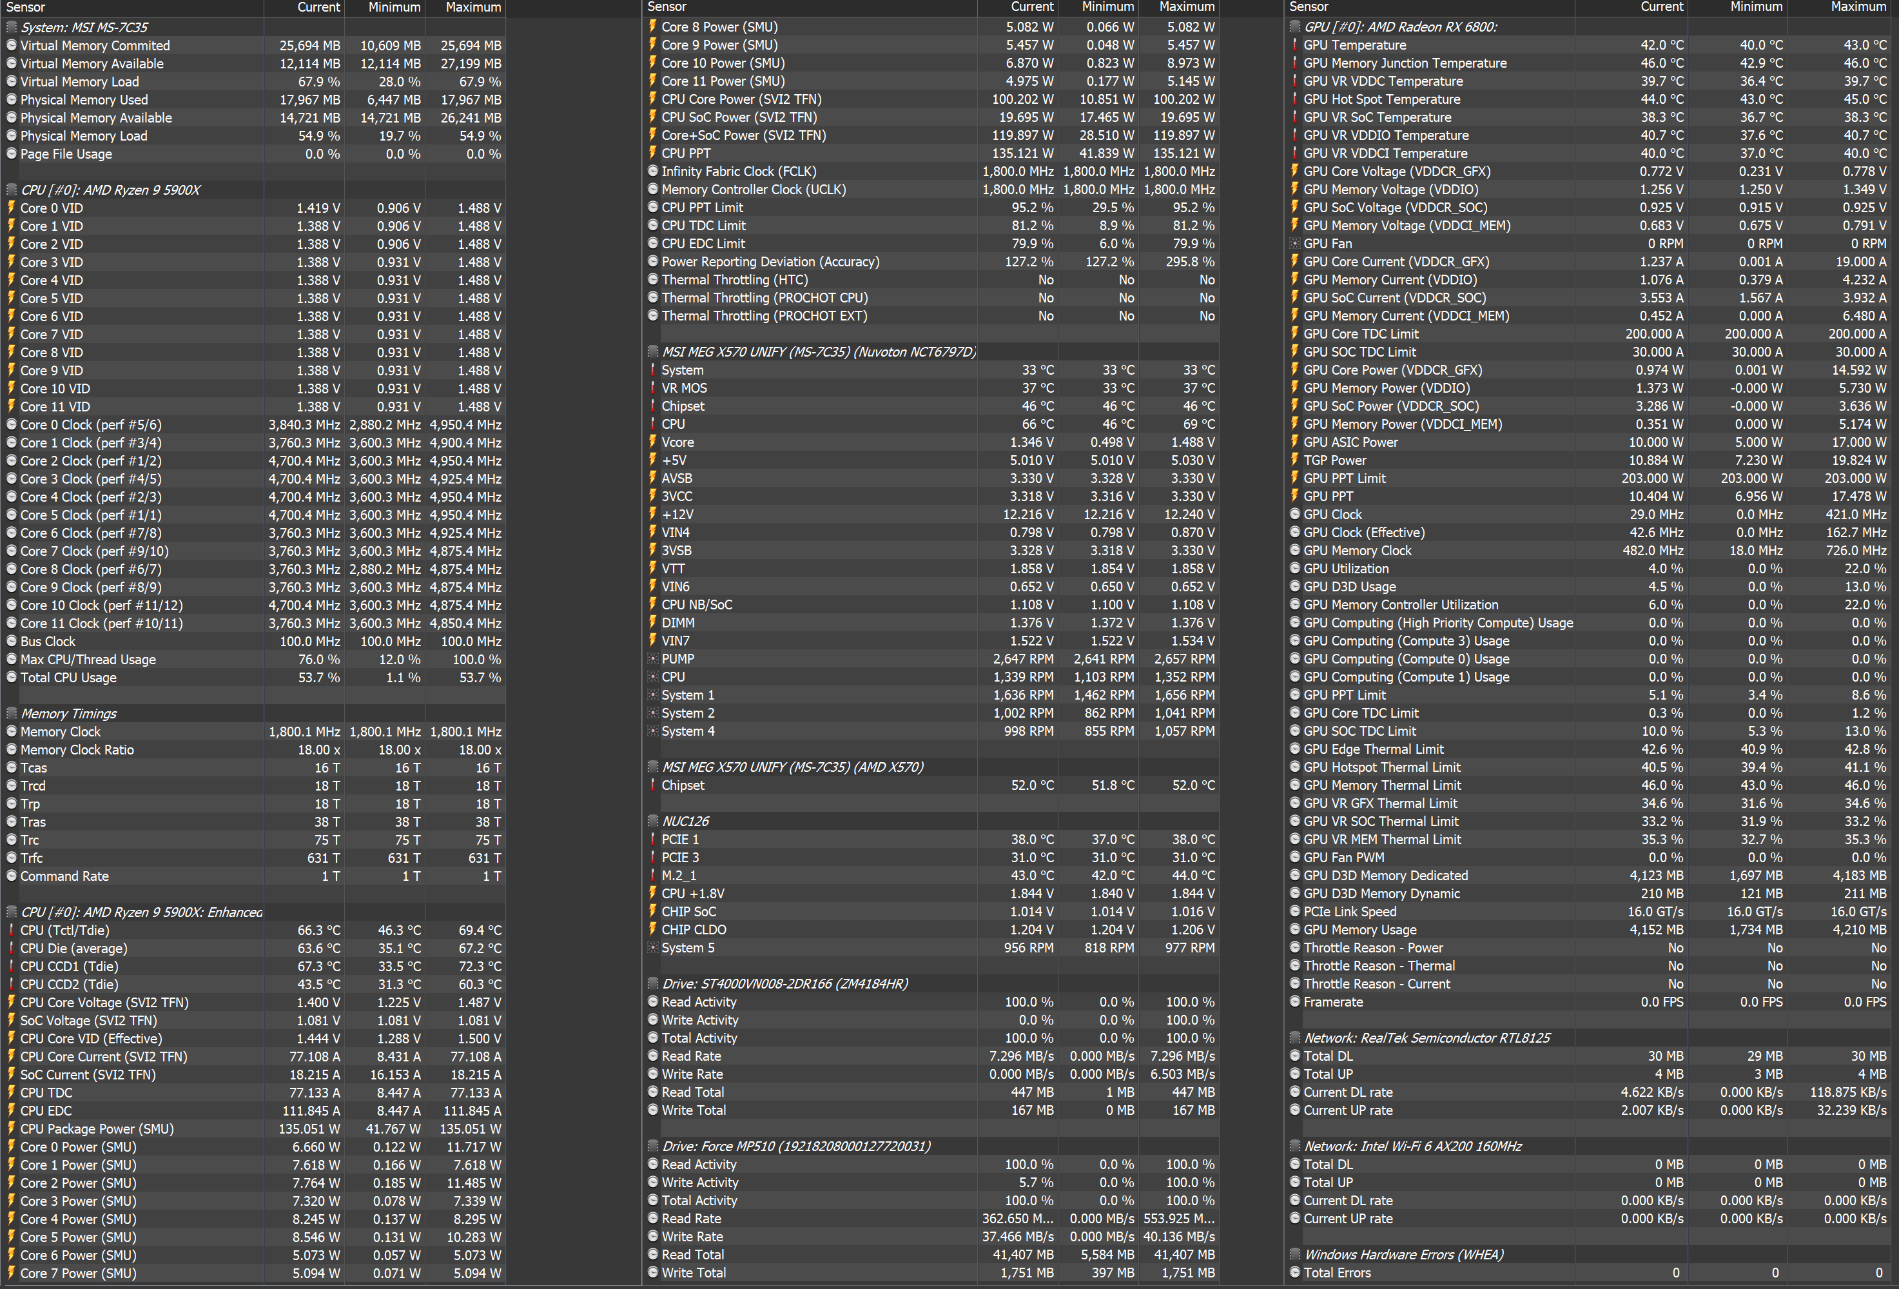Screen dimensions: 1899x1289
Task: Click the lightning bolt icon beside Core 0 VID
Action: click(12, 208)
